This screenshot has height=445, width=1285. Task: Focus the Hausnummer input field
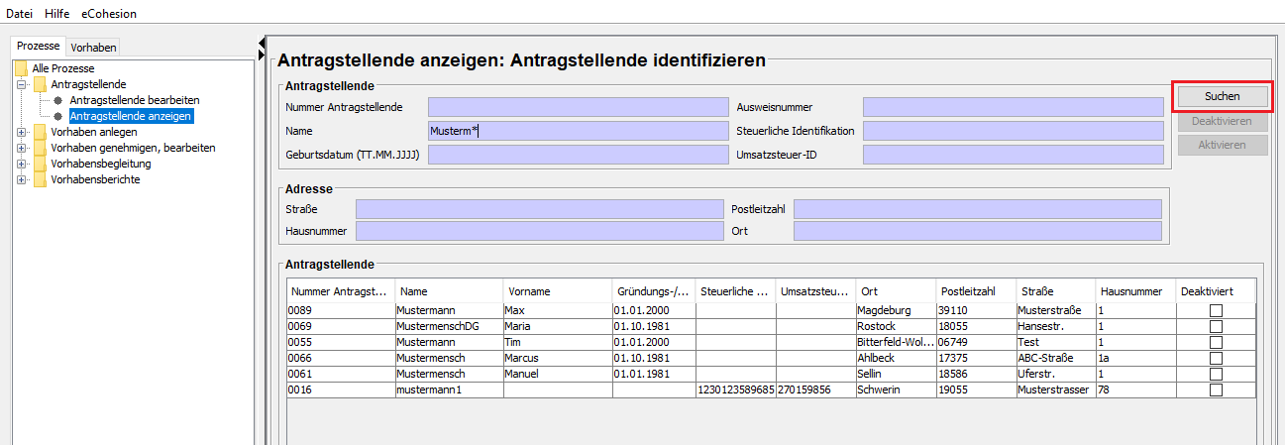point(540,231)
